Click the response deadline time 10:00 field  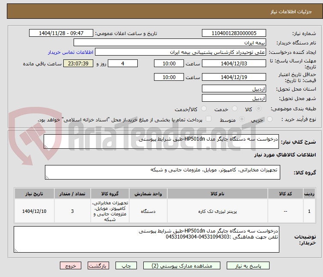[x=169, y=63]
